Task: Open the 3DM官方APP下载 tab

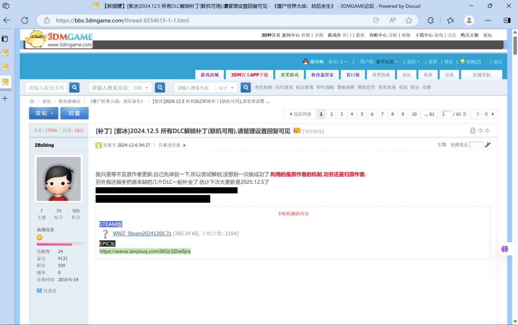Action: 250,75
